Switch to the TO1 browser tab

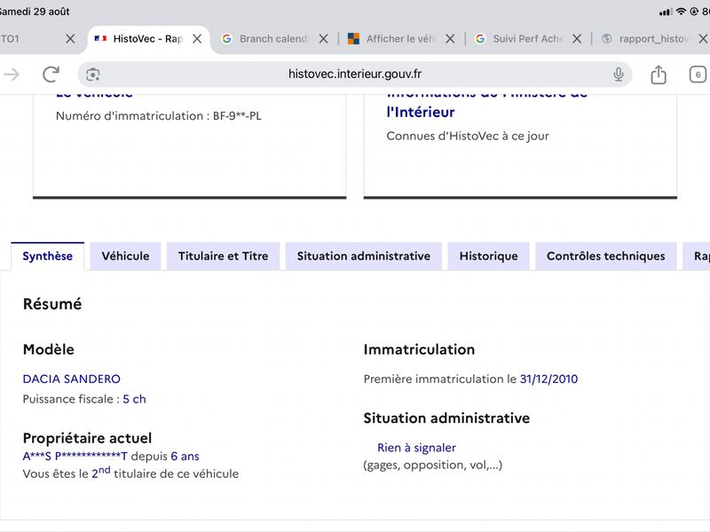(x=10, y=39)
